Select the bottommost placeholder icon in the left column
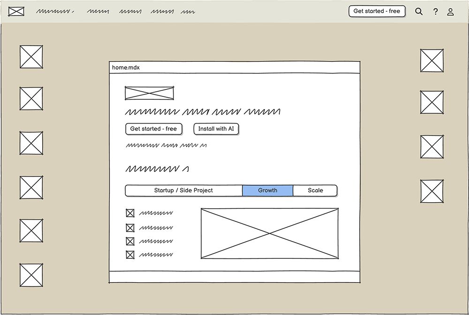 coord(31,275)
